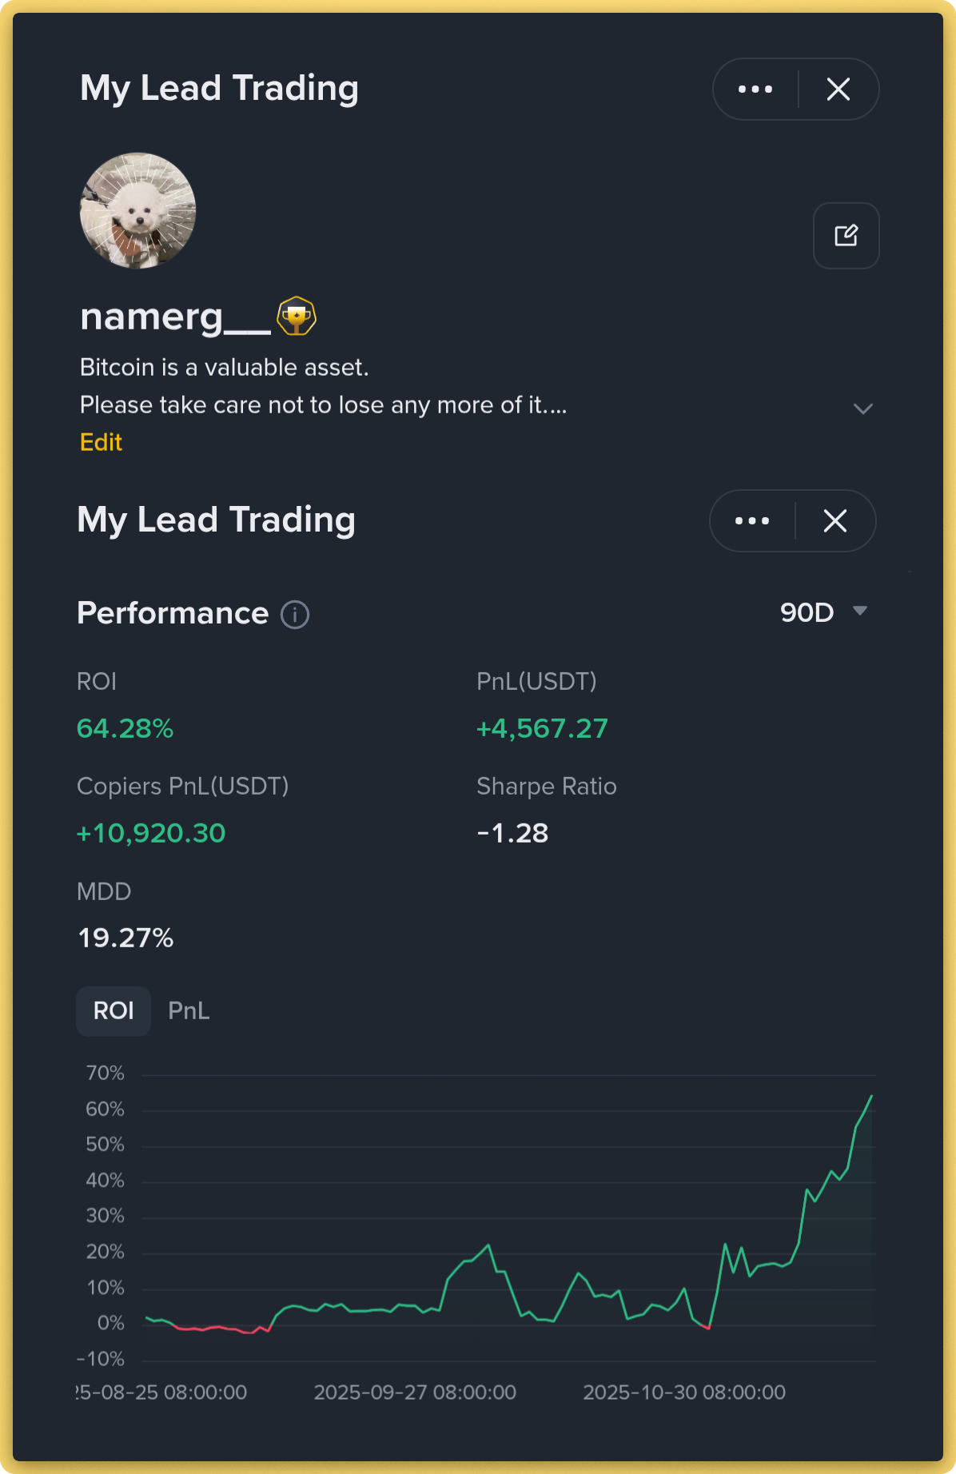Click the dropdown arrow next to 90D
The image size is (956, 1474).
click(860, 612)
